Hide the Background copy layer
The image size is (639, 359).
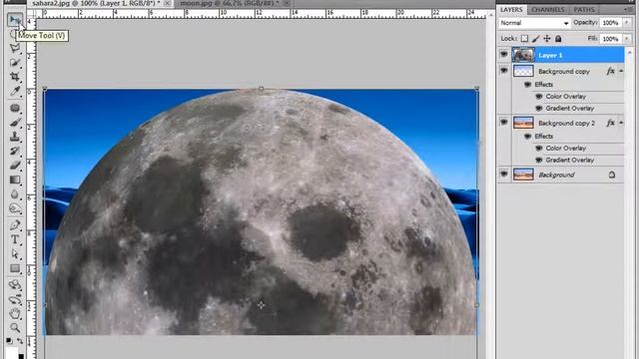pyautogui.click(x=503, y=71)
